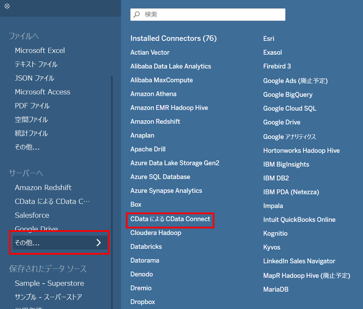Select the Actian Vector connector

[150, 53]
